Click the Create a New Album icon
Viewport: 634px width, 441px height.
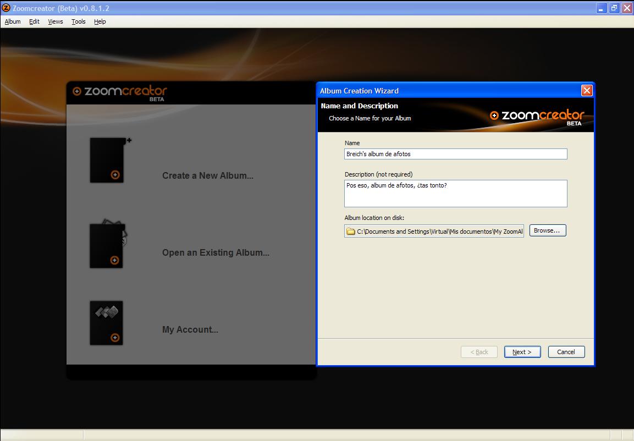coord(109,160)
